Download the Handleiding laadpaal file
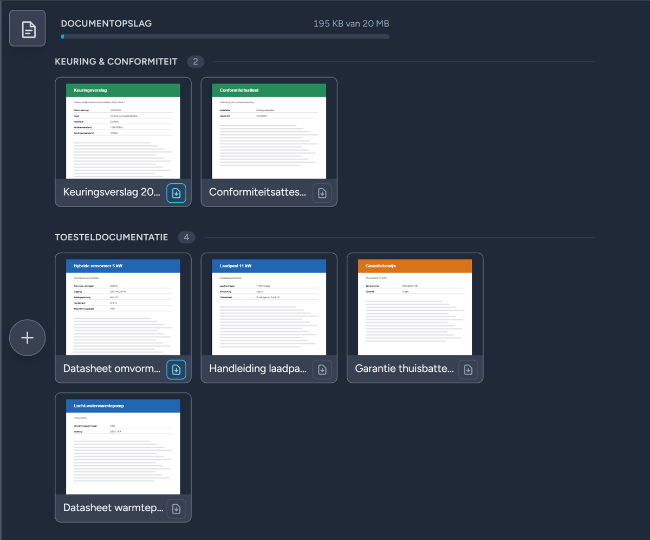Viewport: 650px width, 540px height. coord(322,369)
